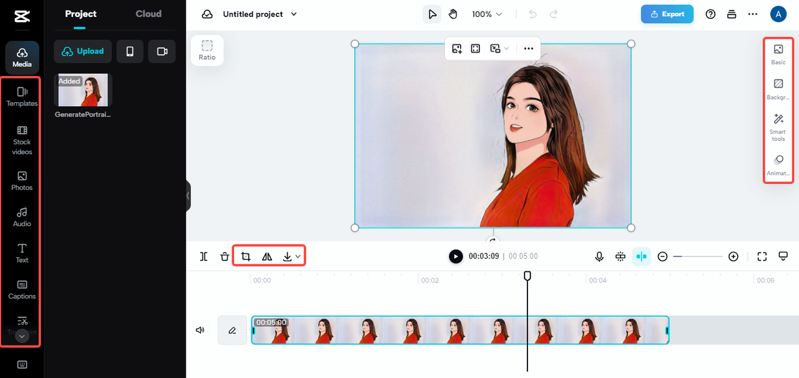
Task: Delete the selected clip with trash icon
Action: [225, 256]
